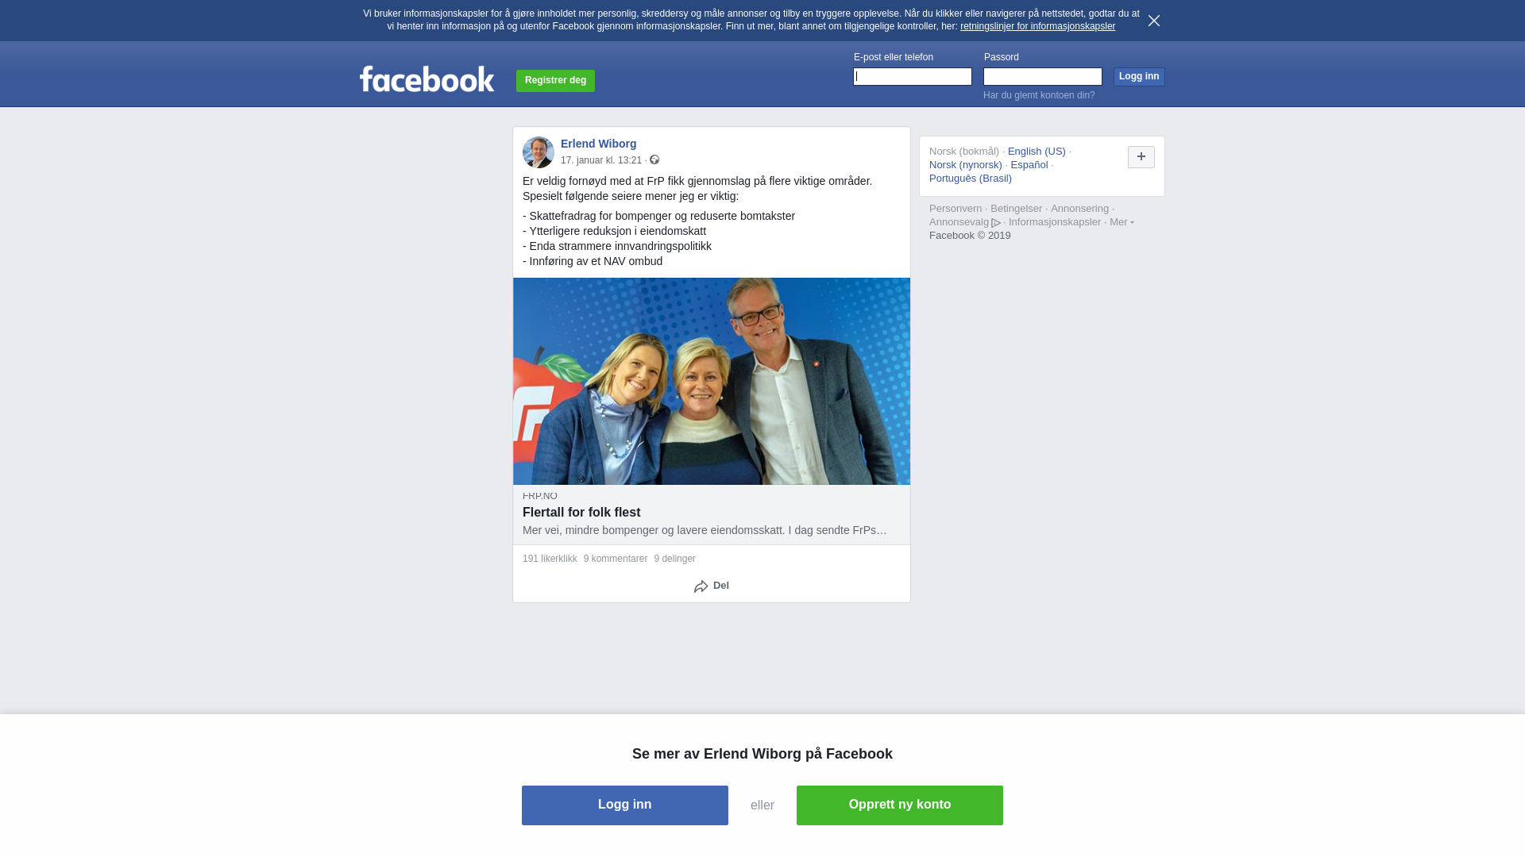Share the post with Del arrow

point(712,586)
